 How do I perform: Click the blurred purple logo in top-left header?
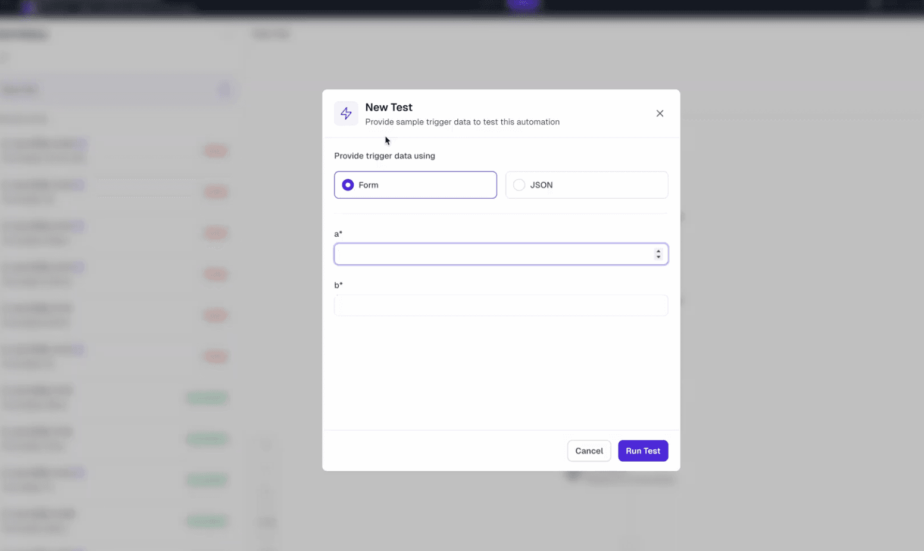(27, 8)
